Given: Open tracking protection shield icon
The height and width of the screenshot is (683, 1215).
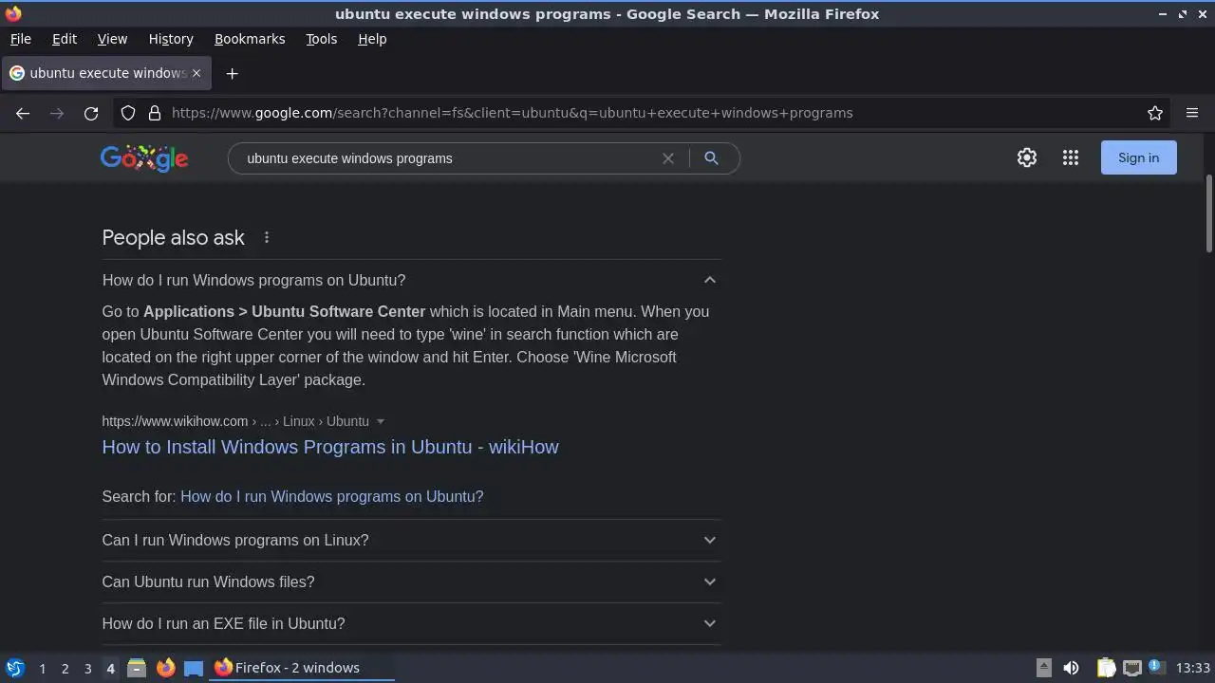Looking at the screenshot, I should coord(128,113).
